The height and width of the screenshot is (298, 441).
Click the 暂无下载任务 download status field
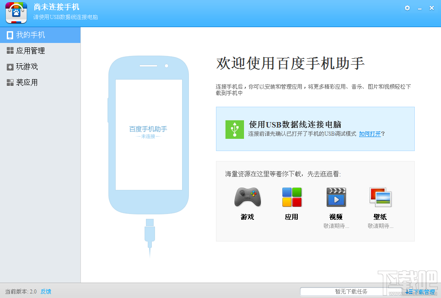pyautogui.click(x=351, y=292)
